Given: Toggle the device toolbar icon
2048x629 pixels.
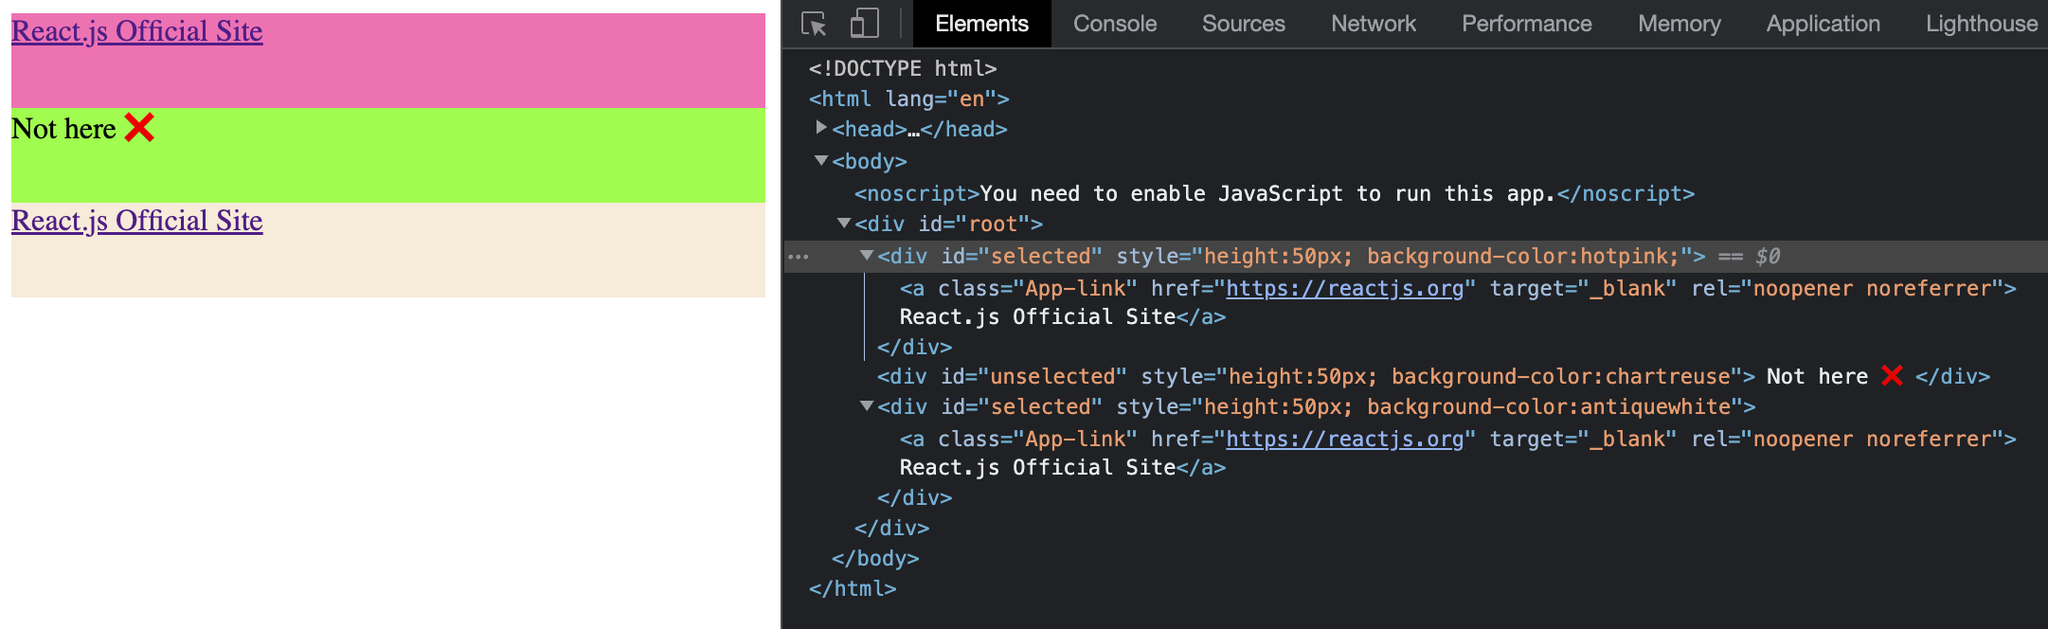Looking at the screenshot, I should (864, 24).
